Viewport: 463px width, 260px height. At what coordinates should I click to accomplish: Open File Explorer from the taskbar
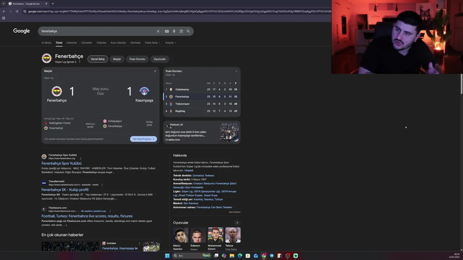(232, 256)
